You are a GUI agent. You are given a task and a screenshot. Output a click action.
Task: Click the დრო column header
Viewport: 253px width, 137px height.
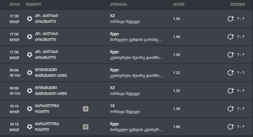point(15,5)
